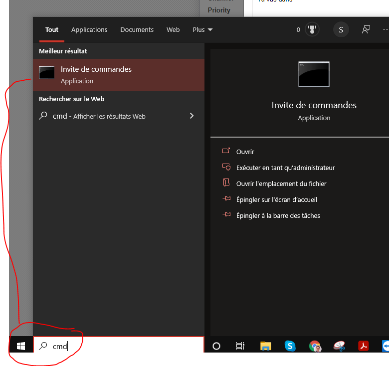Open Task View from the taskbar
The height and width of the screenshot is (366, 389).
click(240, 346)
